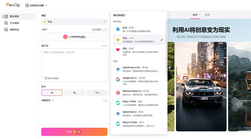Switch to the 历史 tab
251x139 pixels.
click(207, 15)
